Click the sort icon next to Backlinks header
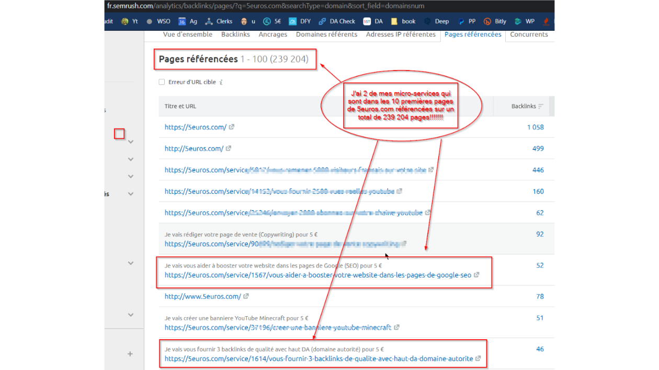The height and width of the screenshot is (370, 659). 541,107
